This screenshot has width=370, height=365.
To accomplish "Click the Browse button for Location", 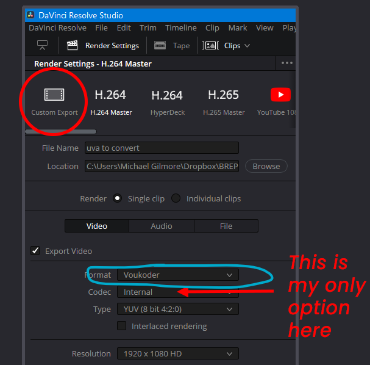I will point(266,166).
